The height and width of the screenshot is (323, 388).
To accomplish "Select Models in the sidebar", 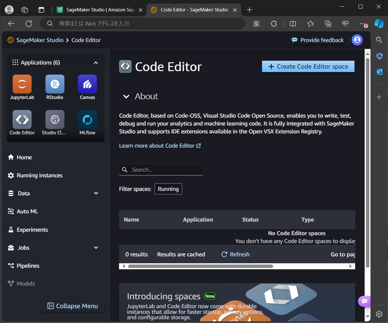I will click(26, 283).
